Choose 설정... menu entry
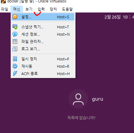The height and width of the screenshot is (133, 134). tap(43, 17)
